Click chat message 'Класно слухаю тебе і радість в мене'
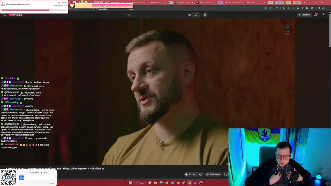Image resolution: width=331 pixels, height=186 pixels. 25,139
